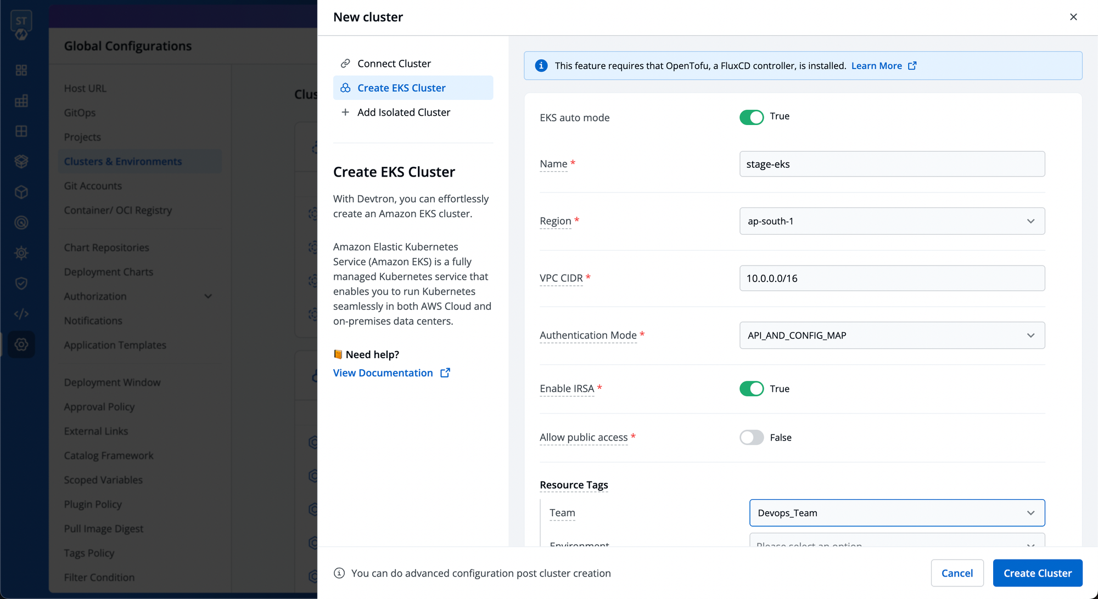Toggle Allow public access switch

[752, 438]
